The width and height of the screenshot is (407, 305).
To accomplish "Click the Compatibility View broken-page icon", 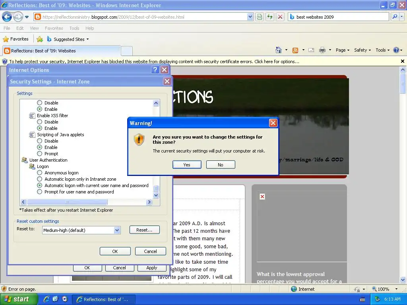I will [260, 17].
